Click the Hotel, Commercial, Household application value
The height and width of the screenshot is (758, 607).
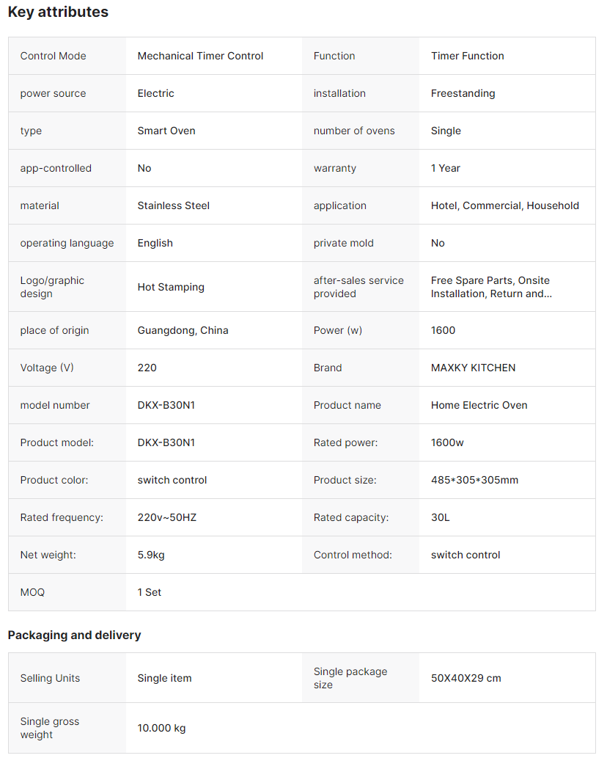click(504, 205)
